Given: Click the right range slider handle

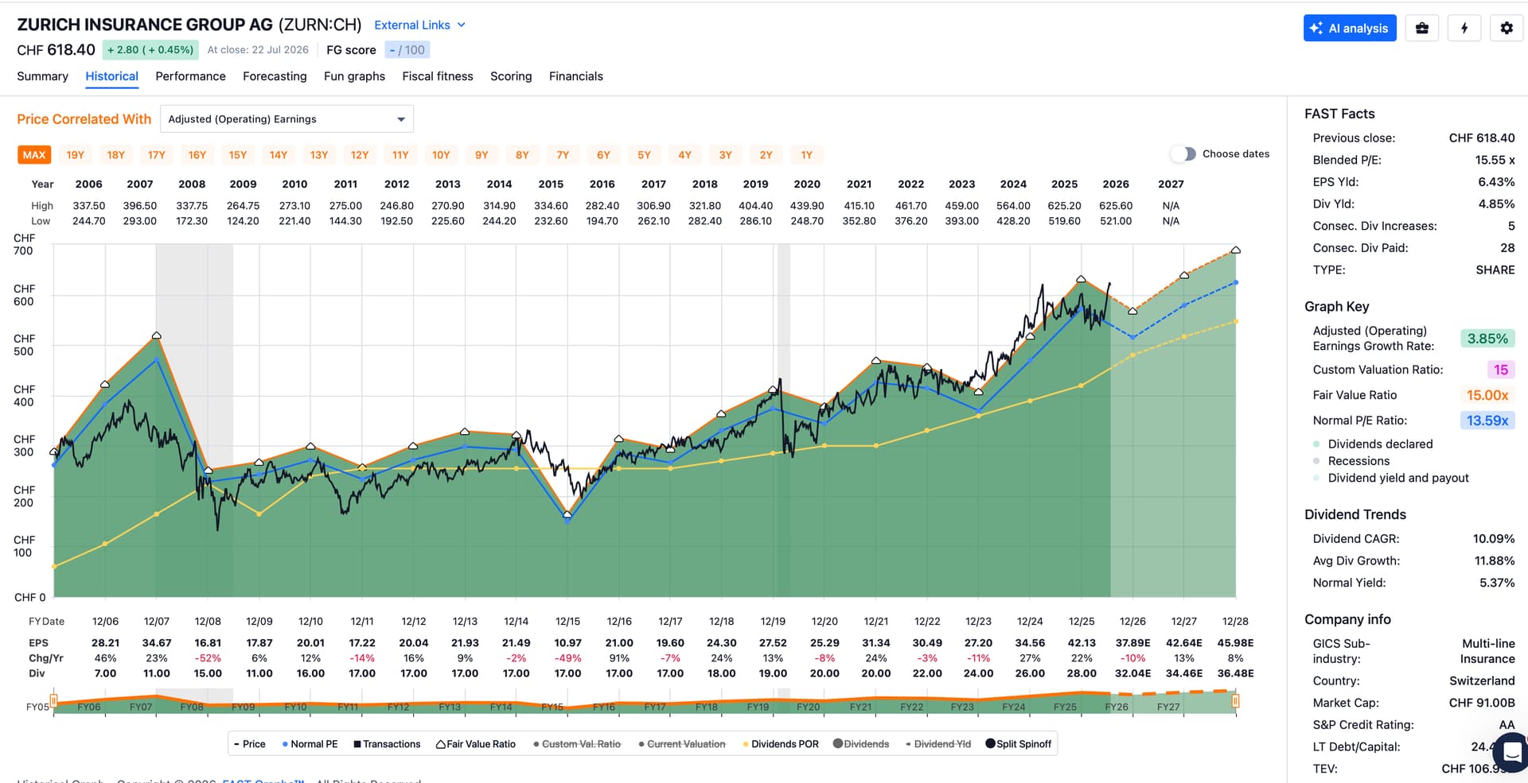Looking at the screenshot, I should [x=1236, y=701].
